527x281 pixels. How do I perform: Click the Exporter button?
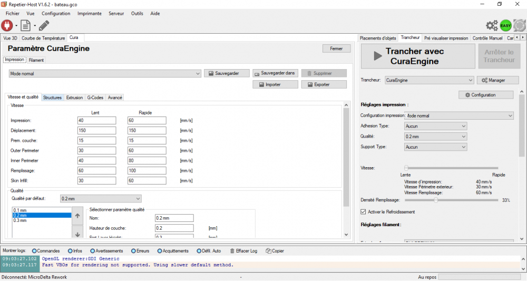click(324, 85)
